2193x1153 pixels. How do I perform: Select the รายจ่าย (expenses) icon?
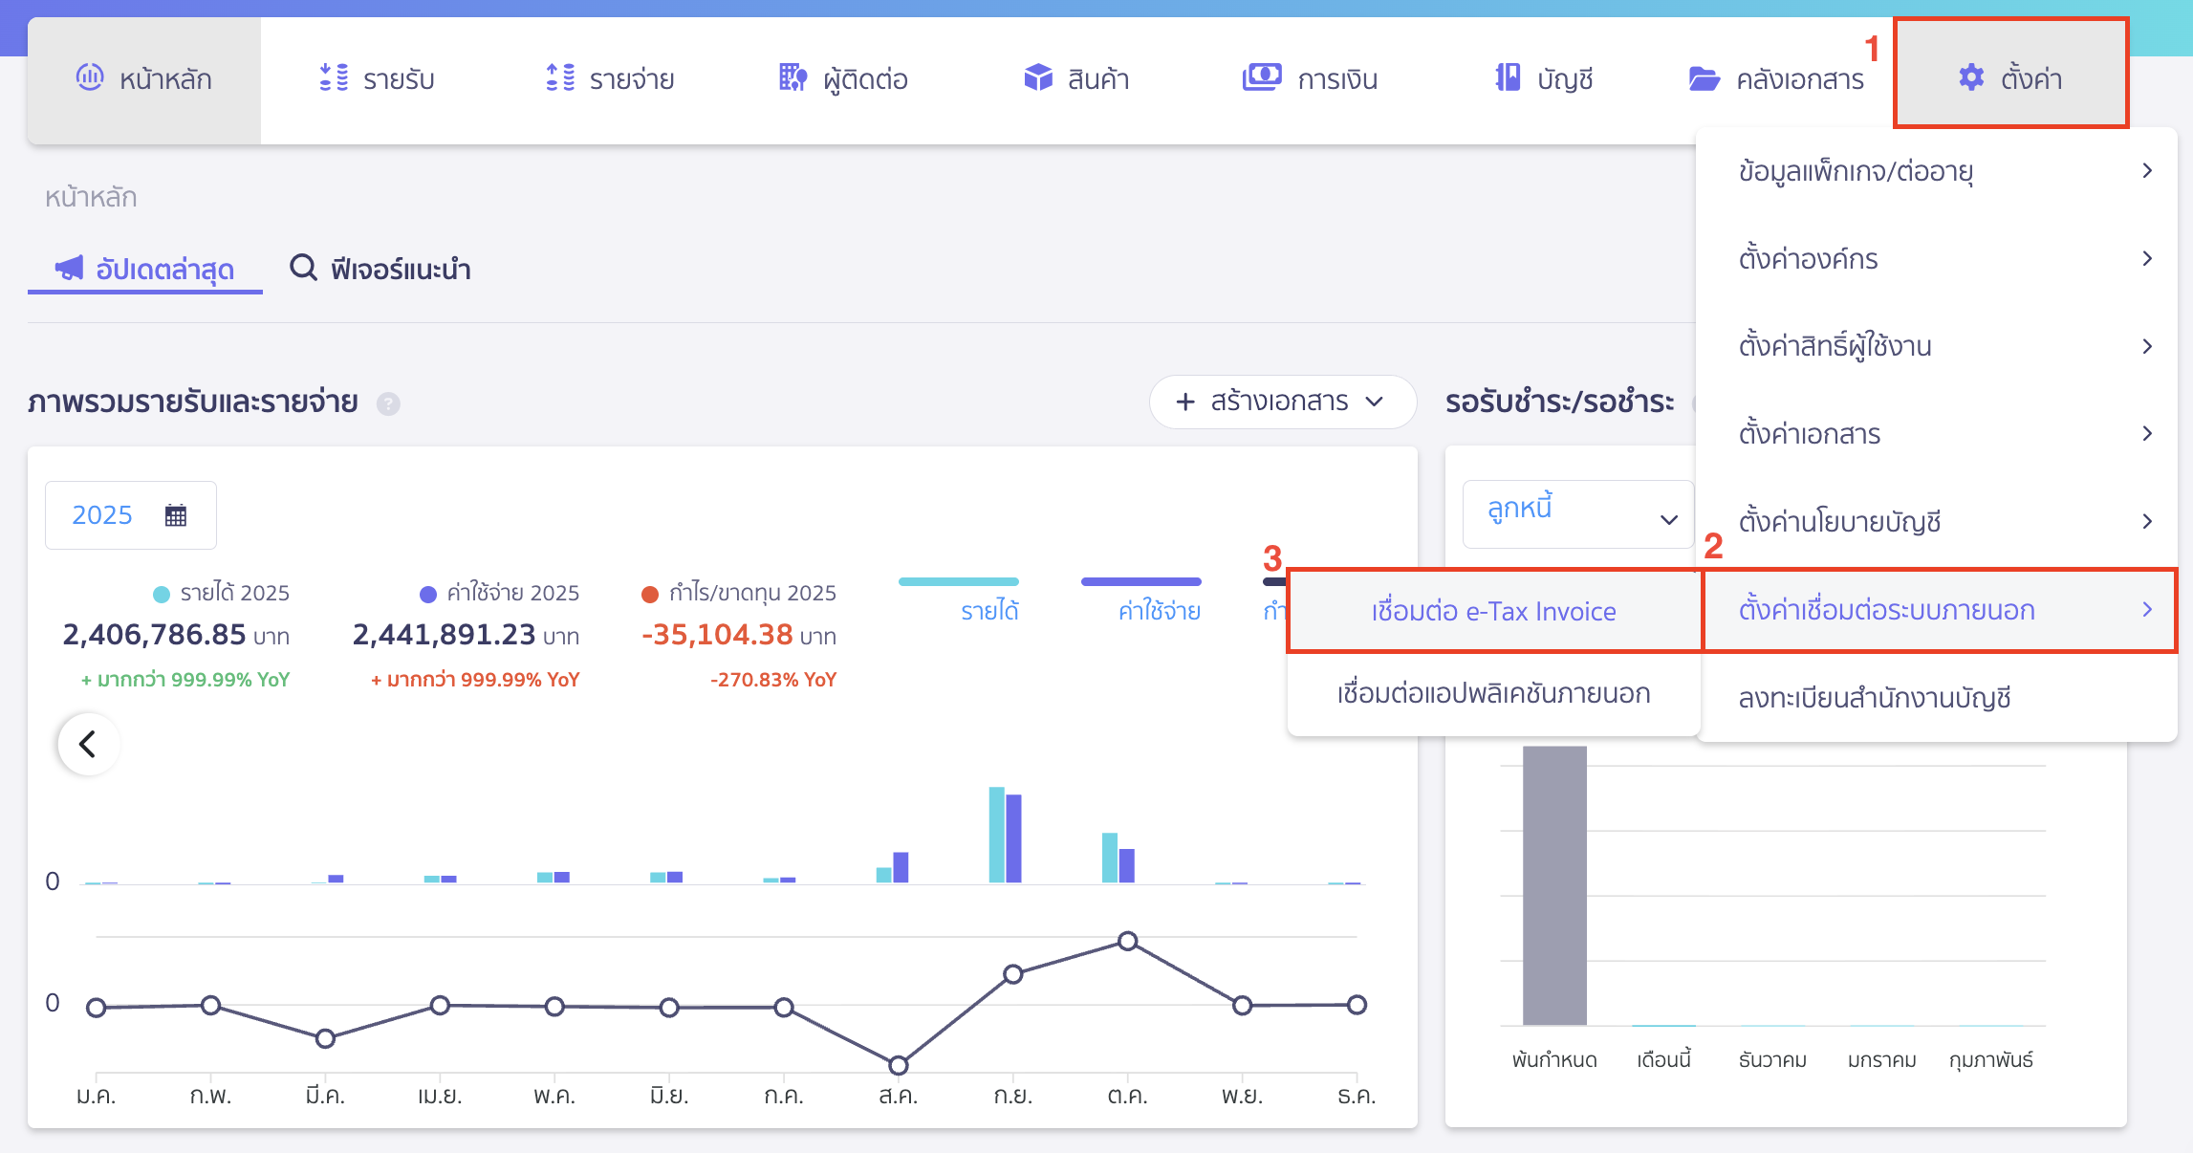coord(560,78)
